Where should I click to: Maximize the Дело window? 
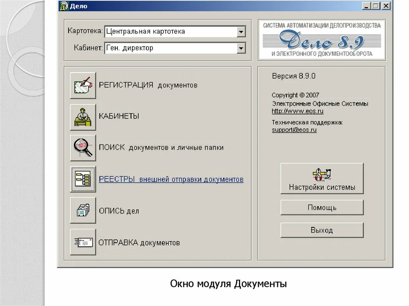coord(376,6)
